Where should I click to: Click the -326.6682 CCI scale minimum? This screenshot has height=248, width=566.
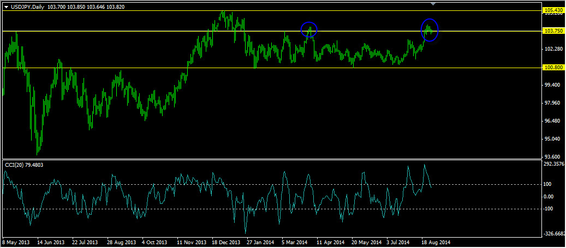(554, 233)
